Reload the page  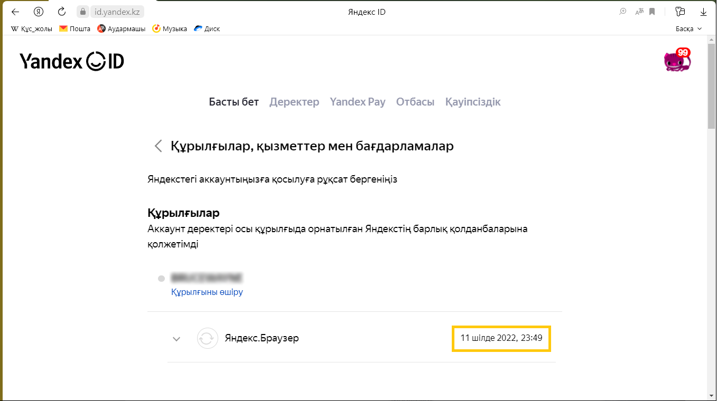click(62, 12)
